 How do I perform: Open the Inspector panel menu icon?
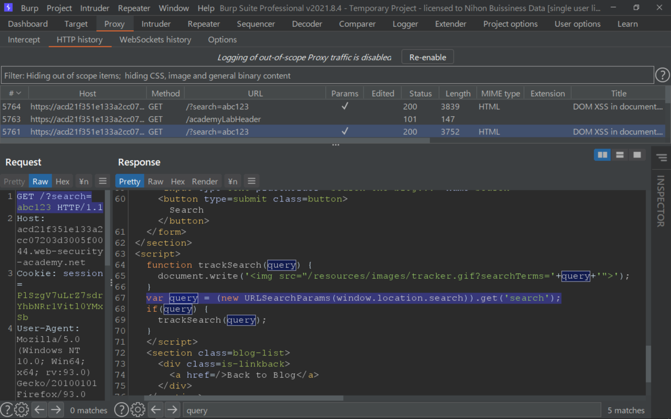[661, 158]
